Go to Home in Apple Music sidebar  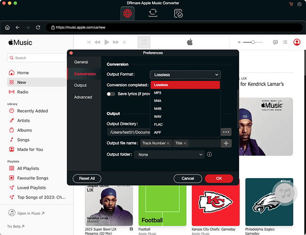point(37,73)
